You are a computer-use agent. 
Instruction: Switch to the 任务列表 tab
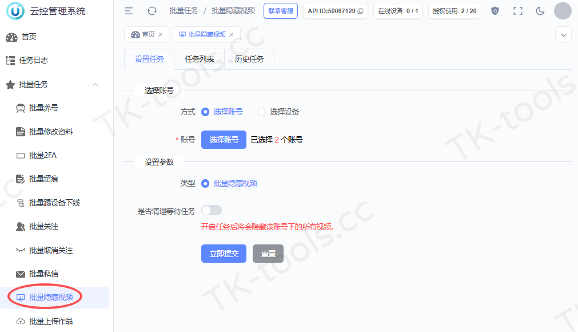point(199,59)
